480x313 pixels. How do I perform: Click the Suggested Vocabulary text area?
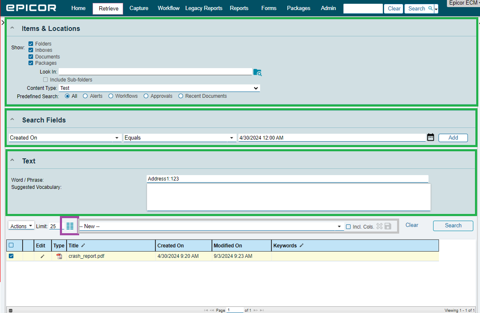click(289, 197)
